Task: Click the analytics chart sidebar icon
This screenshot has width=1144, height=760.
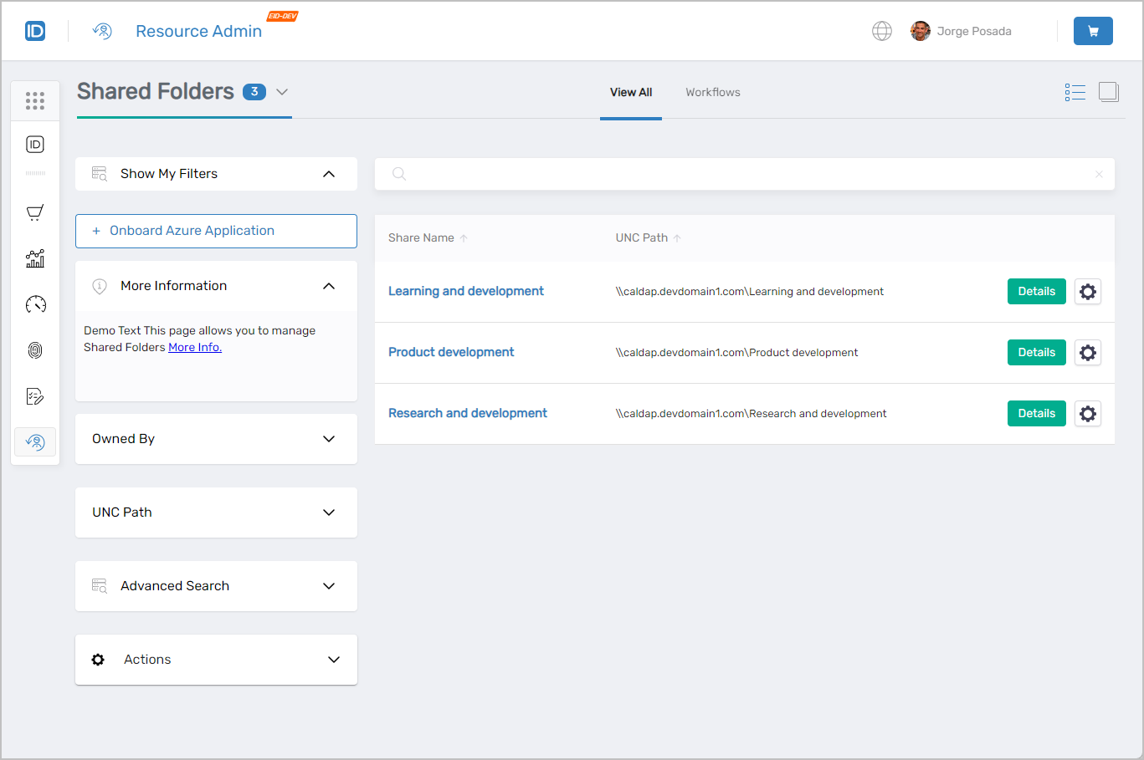Action: 34,258
